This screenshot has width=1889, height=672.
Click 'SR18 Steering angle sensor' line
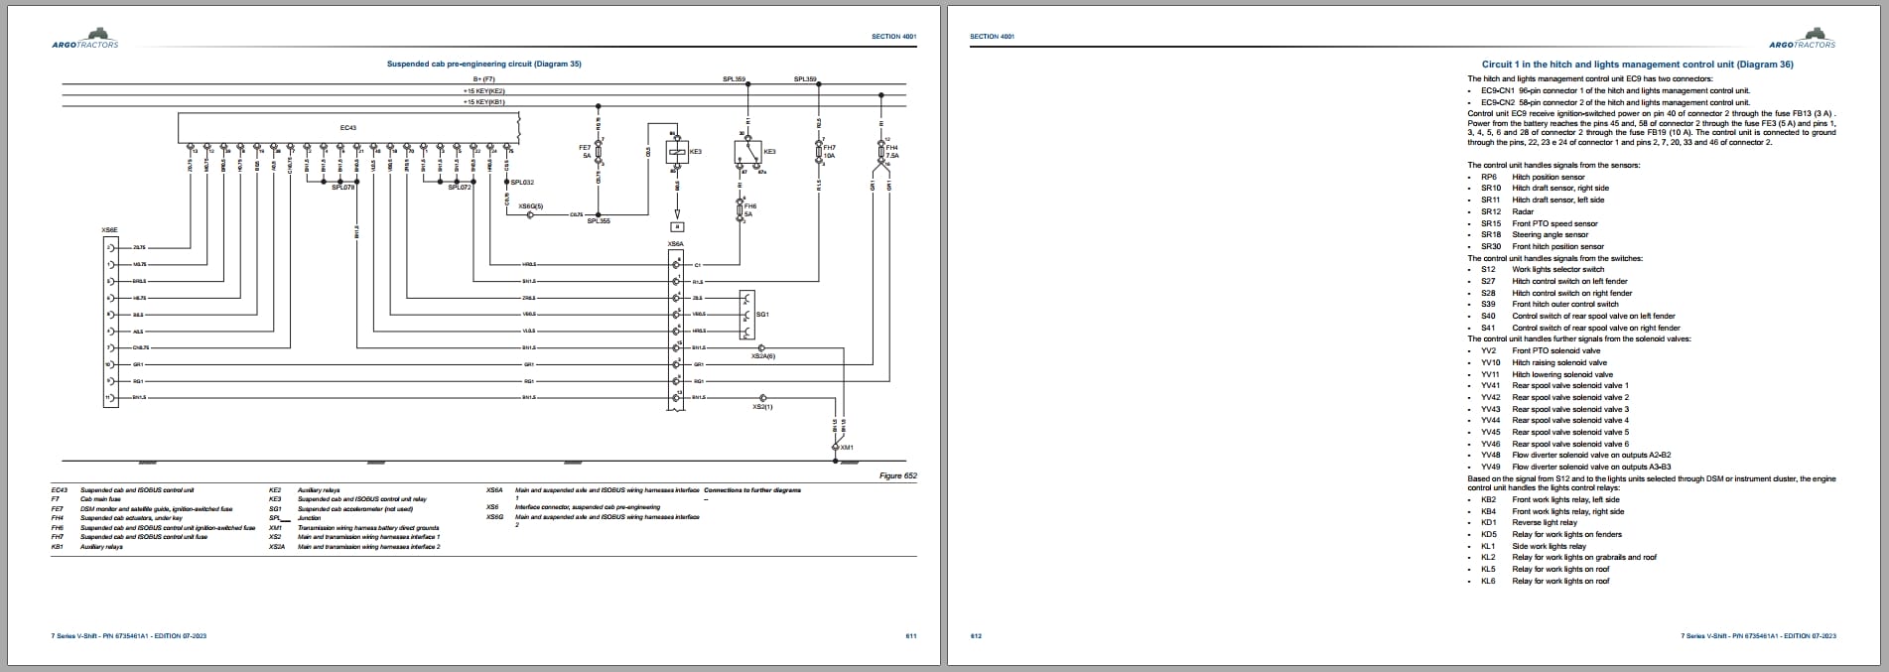(1535, 234)
